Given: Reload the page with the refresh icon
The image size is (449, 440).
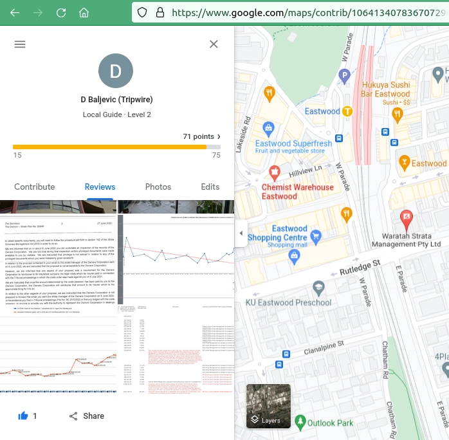Looking at the screenshot, I should pyautogui.click(x=61, y=13).
